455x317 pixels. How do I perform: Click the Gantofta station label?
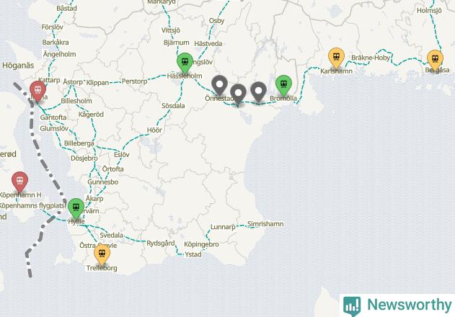point(53,117)
